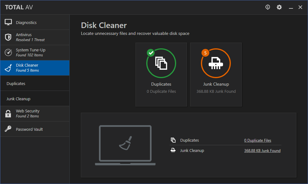
Task: Open the '368.88 KB Junk Found' link
Action: pyautogui.click(x=262, y=150)
